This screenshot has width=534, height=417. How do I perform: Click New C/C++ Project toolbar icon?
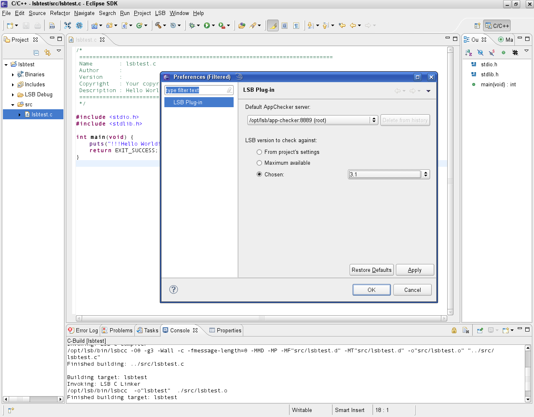coord(94,25)
